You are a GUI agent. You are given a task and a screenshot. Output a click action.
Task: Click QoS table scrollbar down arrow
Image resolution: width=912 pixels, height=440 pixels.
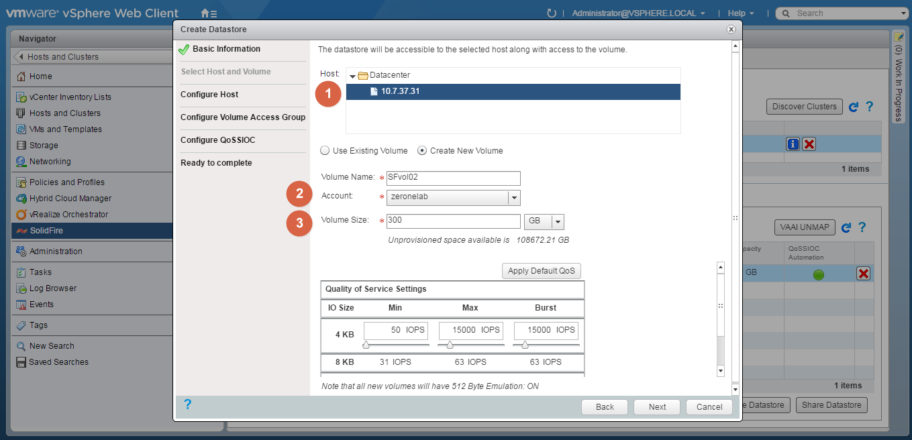[721, 370]
